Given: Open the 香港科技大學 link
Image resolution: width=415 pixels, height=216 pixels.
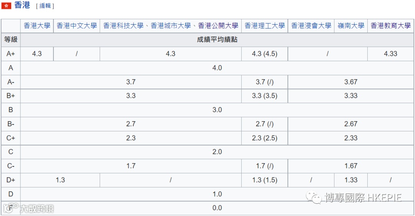Looking at the screenshot, I should [x=123, y=26].
